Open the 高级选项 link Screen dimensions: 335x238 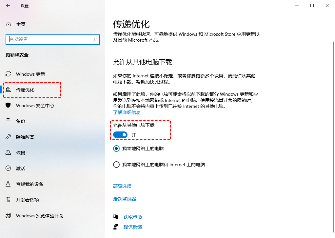pos(122,186)
